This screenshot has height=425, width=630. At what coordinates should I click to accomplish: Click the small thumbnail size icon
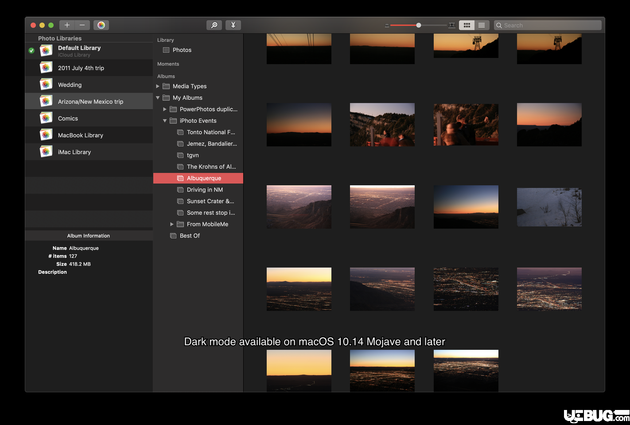click(387, 26)
